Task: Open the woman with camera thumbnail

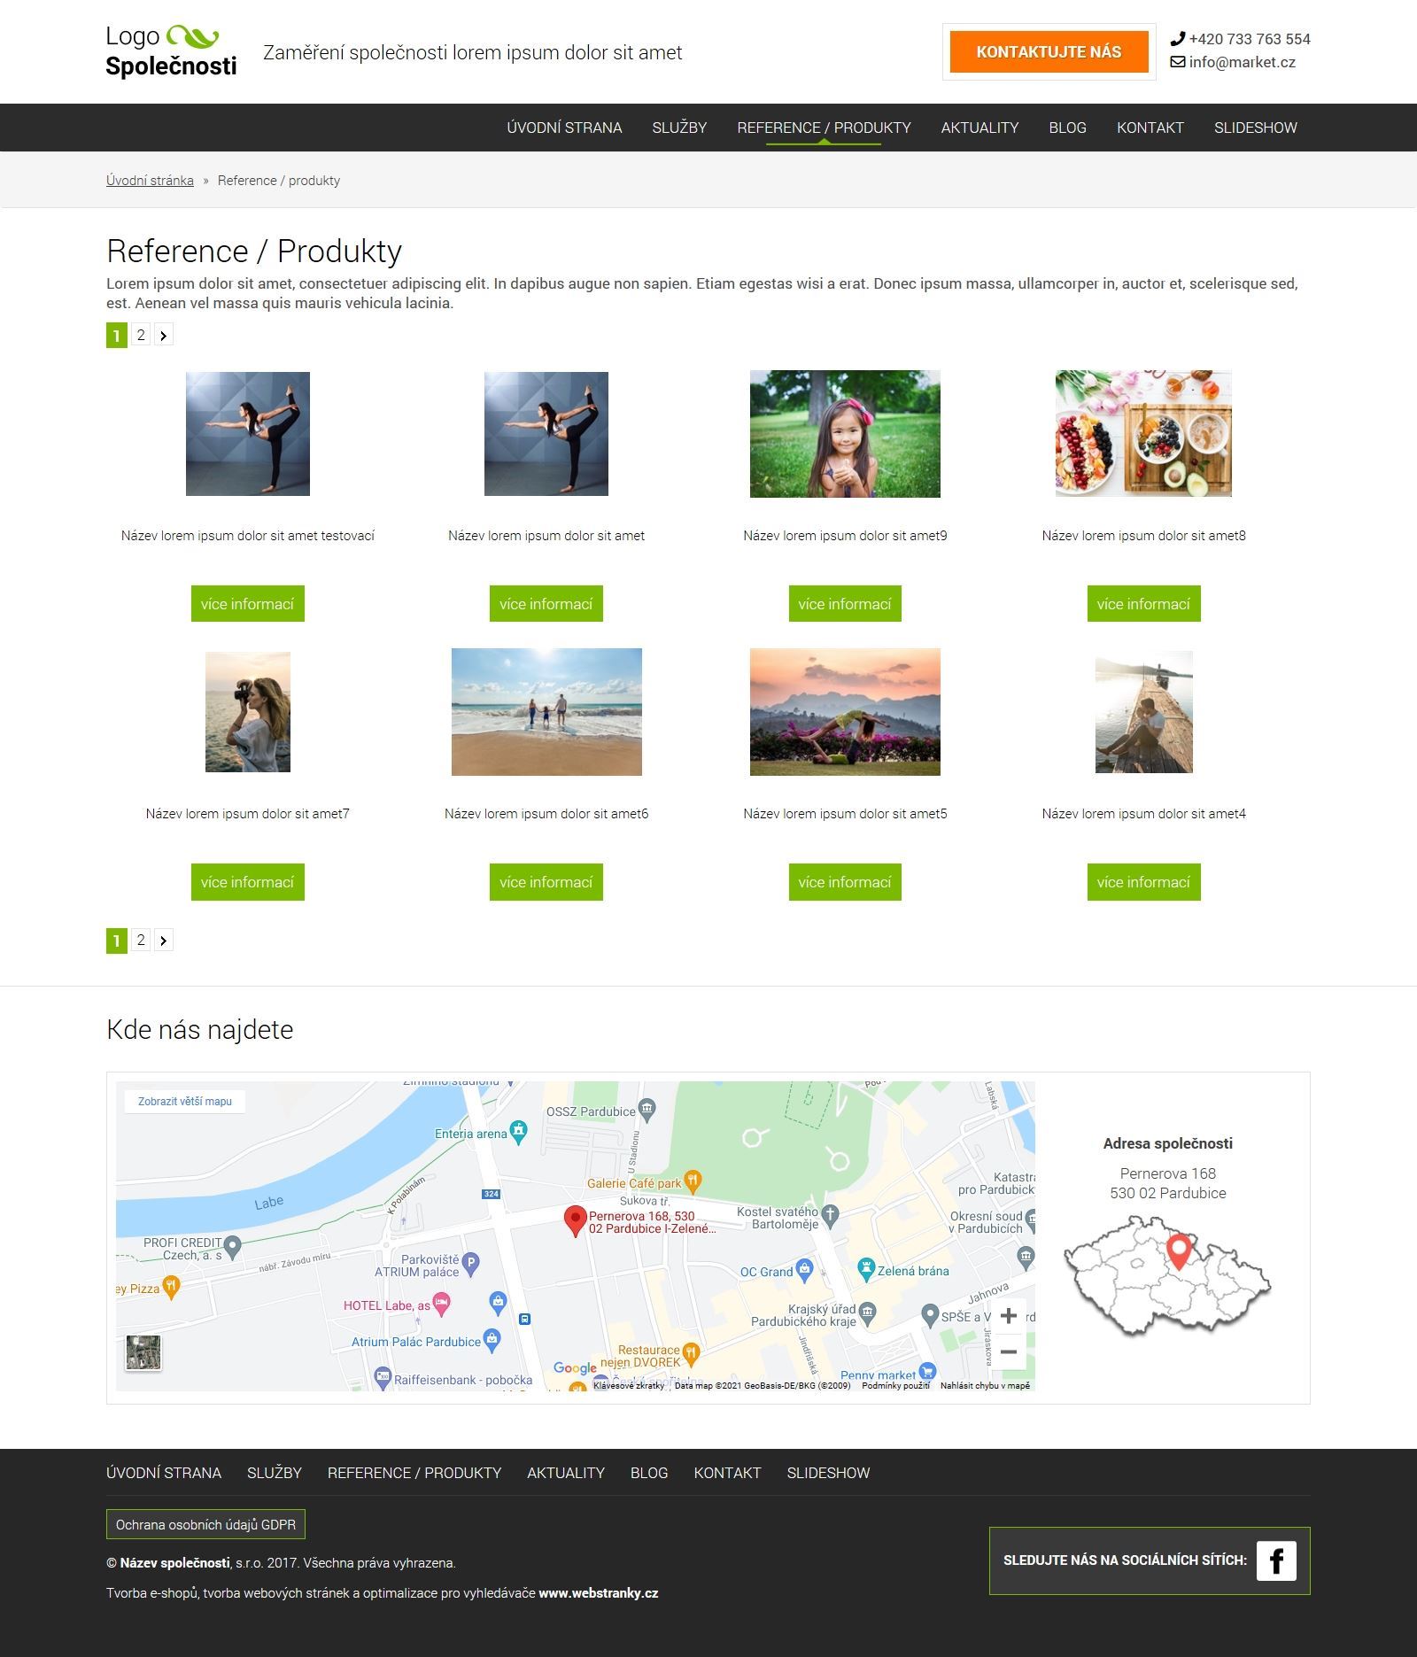Action: click(248, 712)
